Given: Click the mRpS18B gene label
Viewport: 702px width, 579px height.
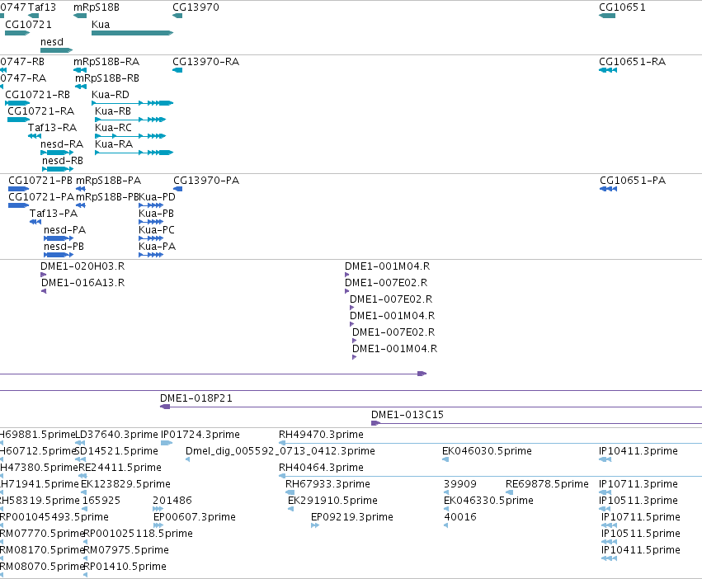Looking at the screenshot, I should coord(97,7).
